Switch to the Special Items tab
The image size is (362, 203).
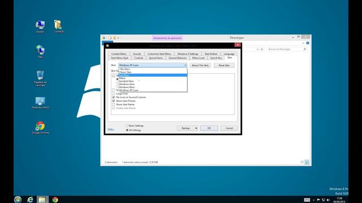(x=156, y=58)
